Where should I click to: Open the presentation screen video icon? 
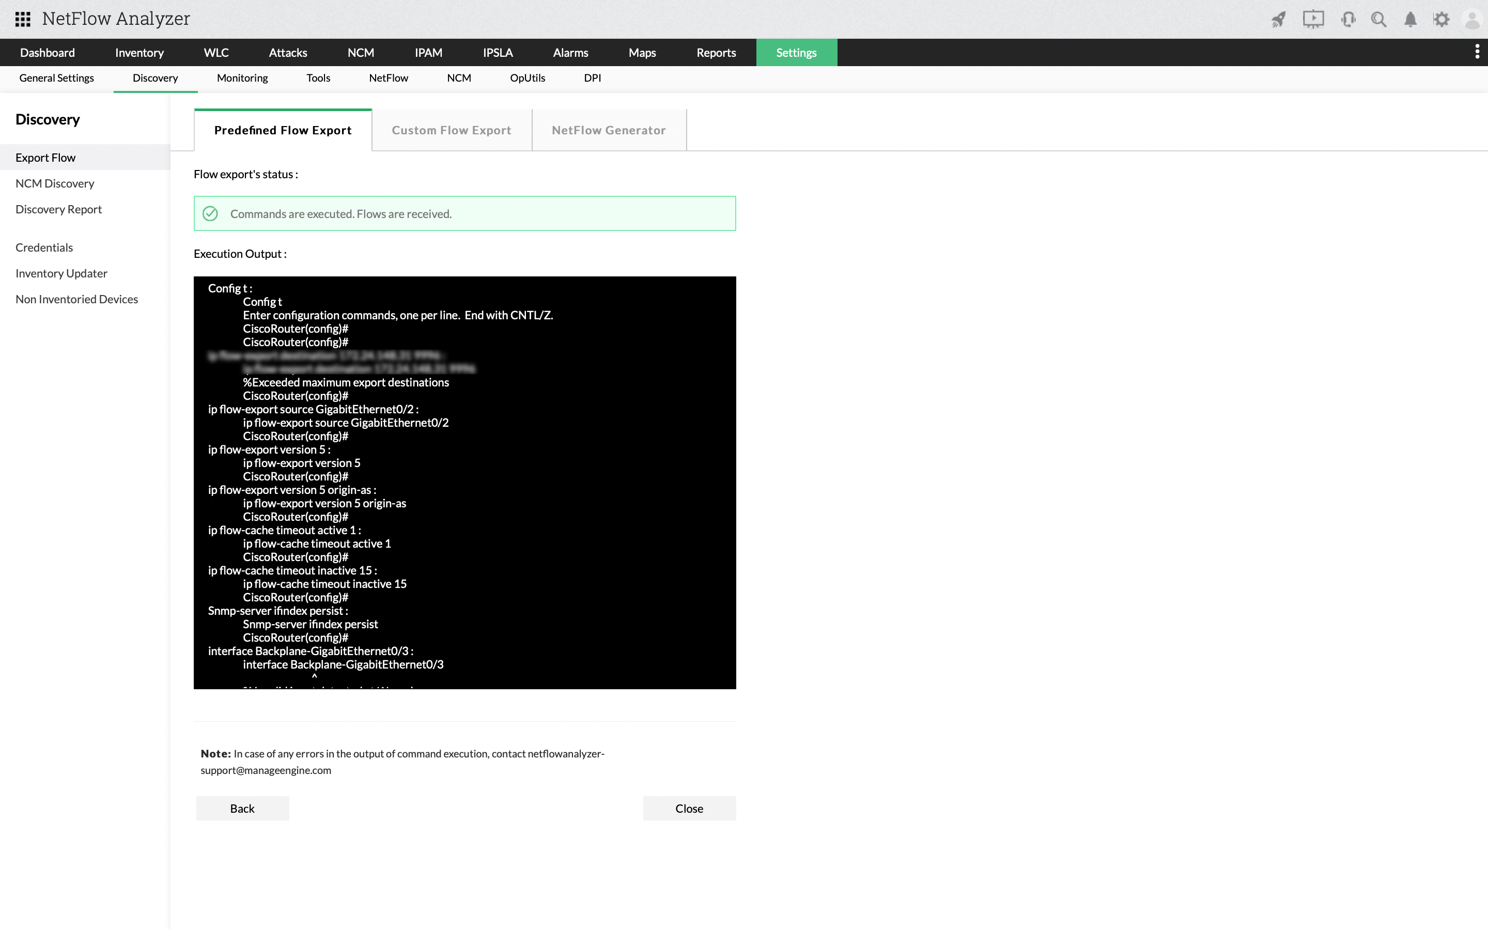click(1313, 19)
